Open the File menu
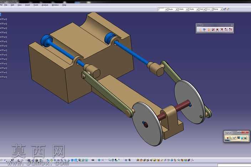 pos(6,5)
